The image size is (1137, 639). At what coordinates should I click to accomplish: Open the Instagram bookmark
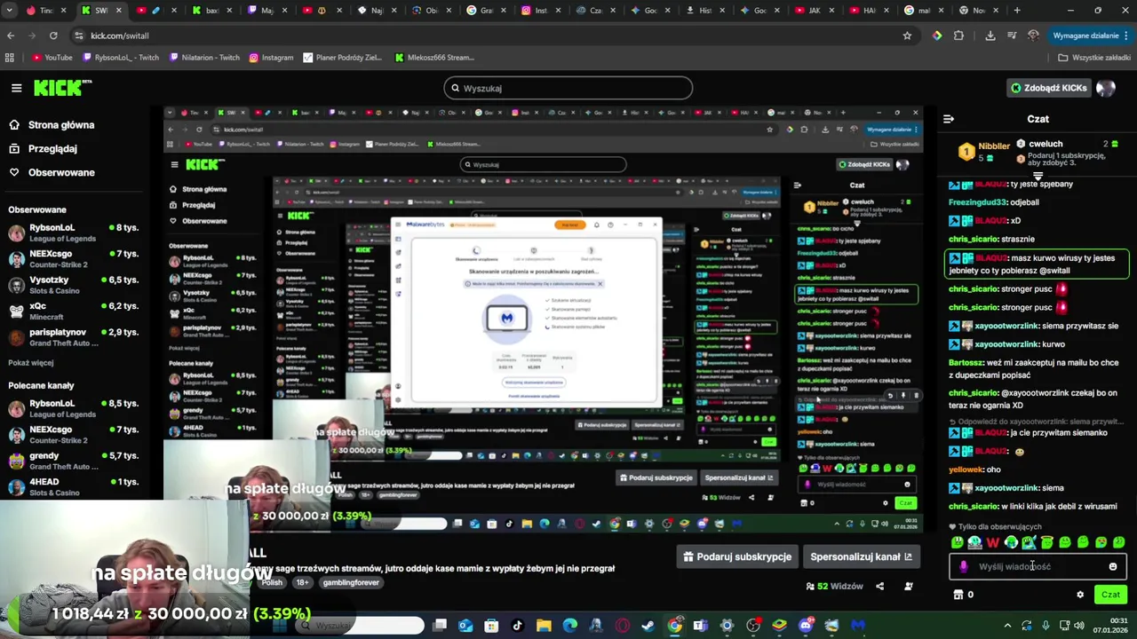[x=271, y=58]
